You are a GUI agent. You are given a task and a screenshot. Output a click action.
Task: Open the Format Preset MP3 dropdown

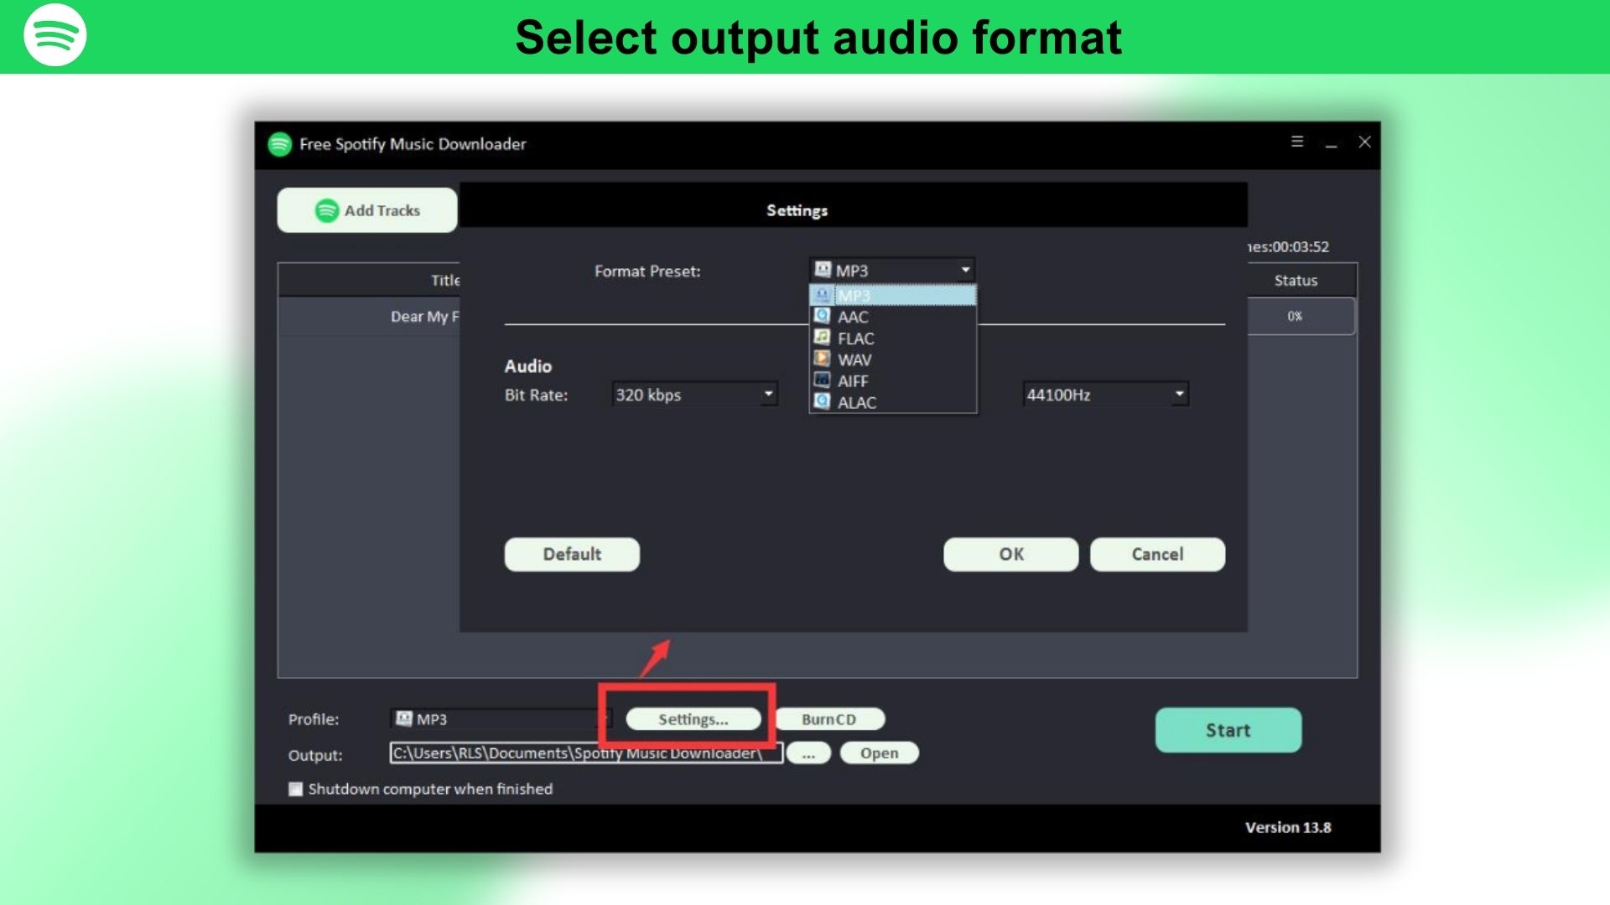pos(965,270)
